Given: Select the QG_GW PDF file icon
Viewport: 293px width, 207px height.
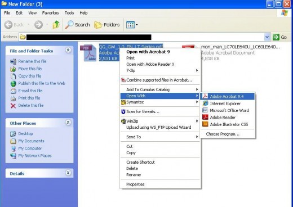Looking at the screenshot, I should [x=88, y=53].
